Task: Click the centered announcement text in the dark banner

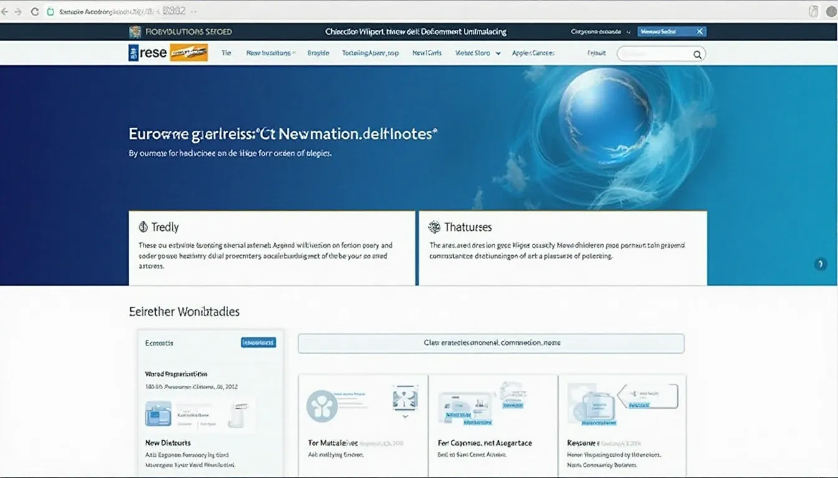Action: coord(416,32)
